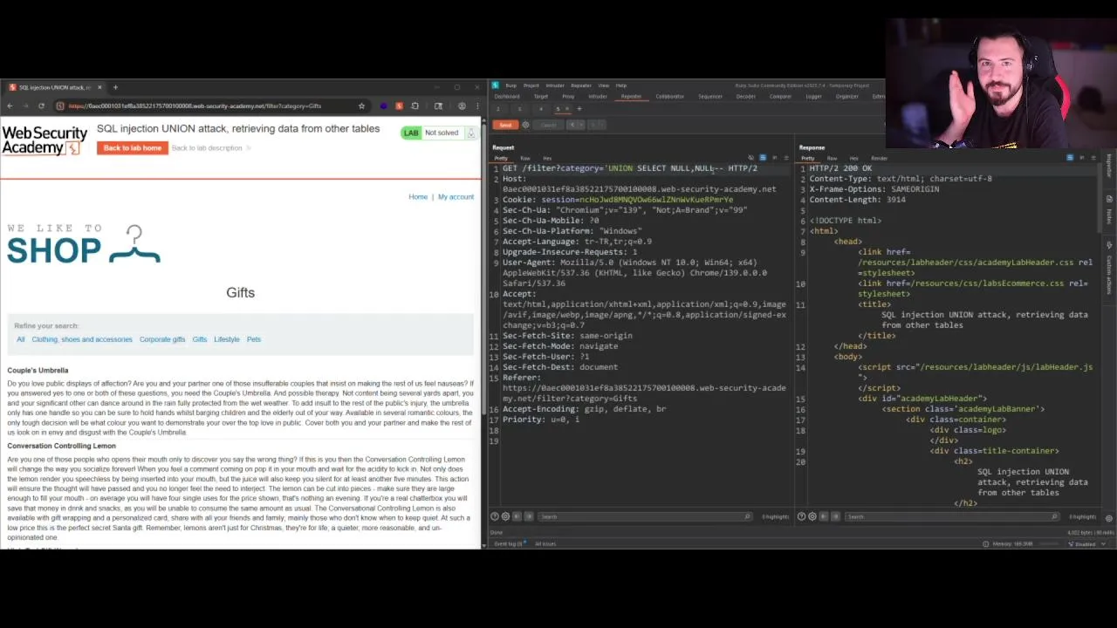Click Request search field

click(x=644, y=516)
